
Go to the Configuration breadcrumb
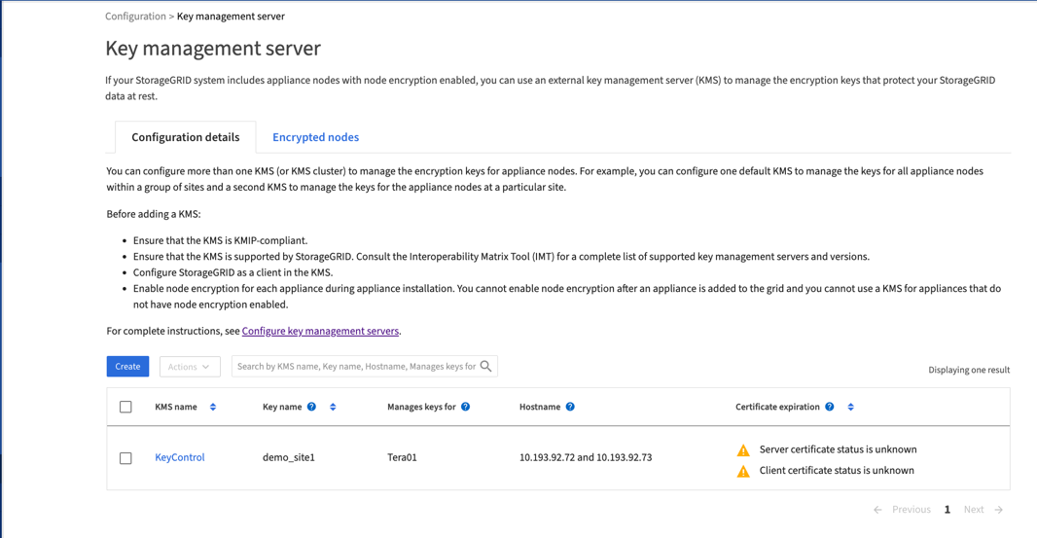[x=135, y=17]
